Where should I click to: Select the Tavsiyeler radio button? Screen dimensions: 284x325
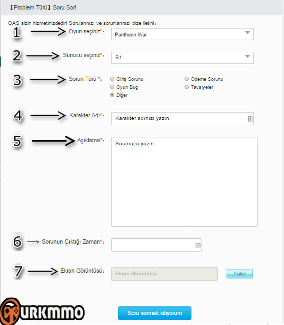click(187, 87)
